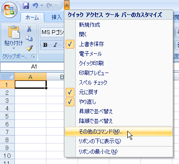The image size is (179, 164).
Task: Select row 1 header
Action: click(x=7, y=84)
